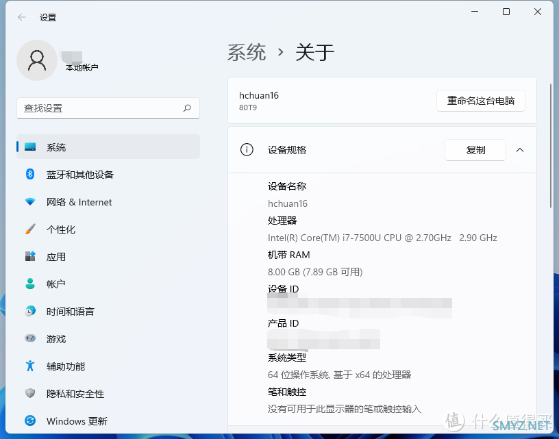Click 系统 in the breadcrumb
Image resolution: width=559 pixels, height=439 pixels.
coord(247,52)
